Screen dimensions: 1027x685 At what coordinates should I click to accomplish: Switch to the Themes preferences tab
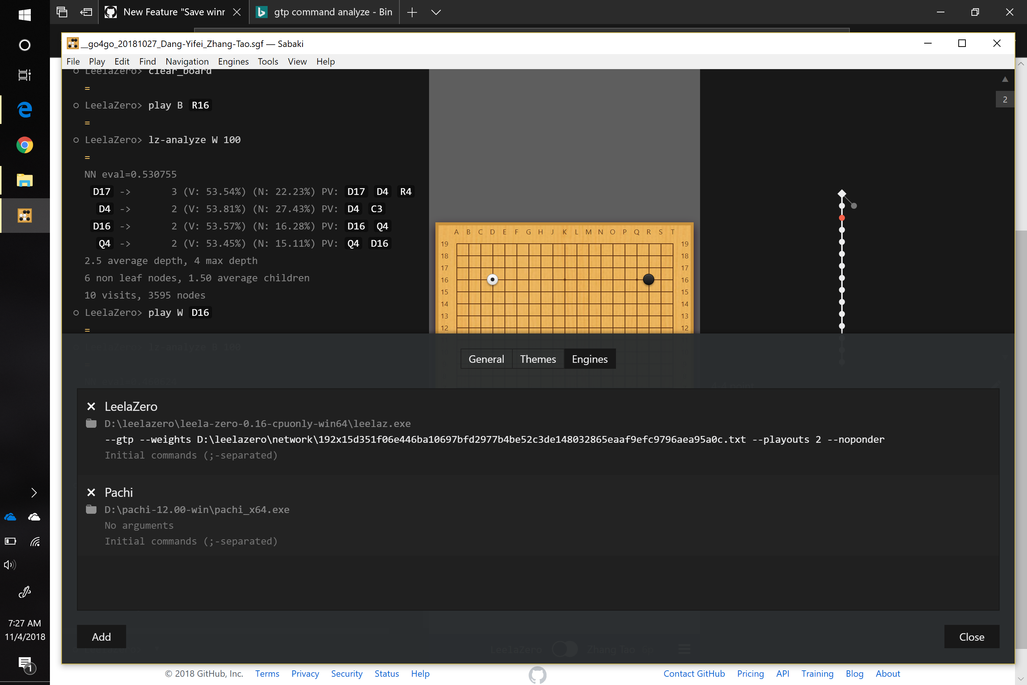[x=538, y=359]
